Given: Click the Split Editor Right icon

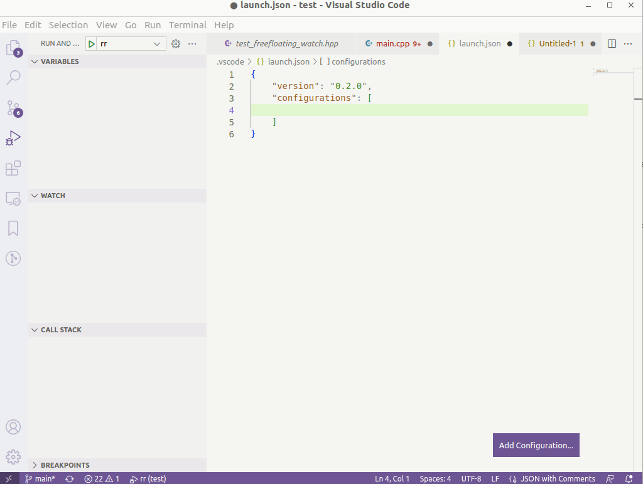Looking at the screenshot, I should [x=612, y=44].
